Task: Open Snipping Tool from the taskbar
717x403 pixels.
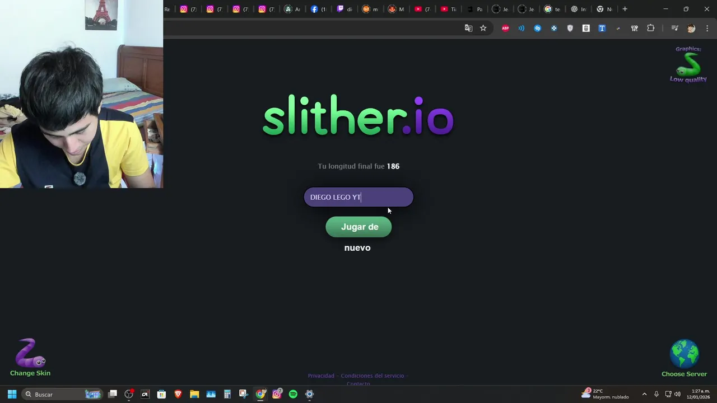Action: click(x=243, y=394)
